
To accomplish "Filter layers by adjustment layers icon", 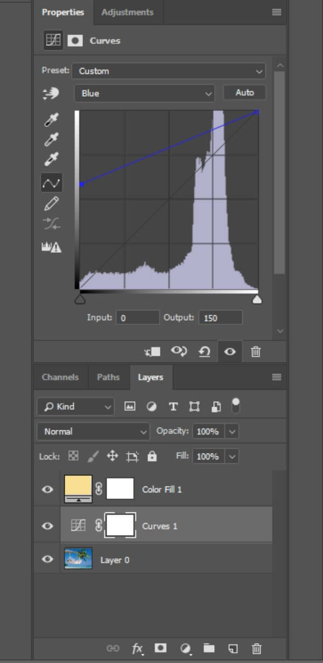I will tap(152, 407).
